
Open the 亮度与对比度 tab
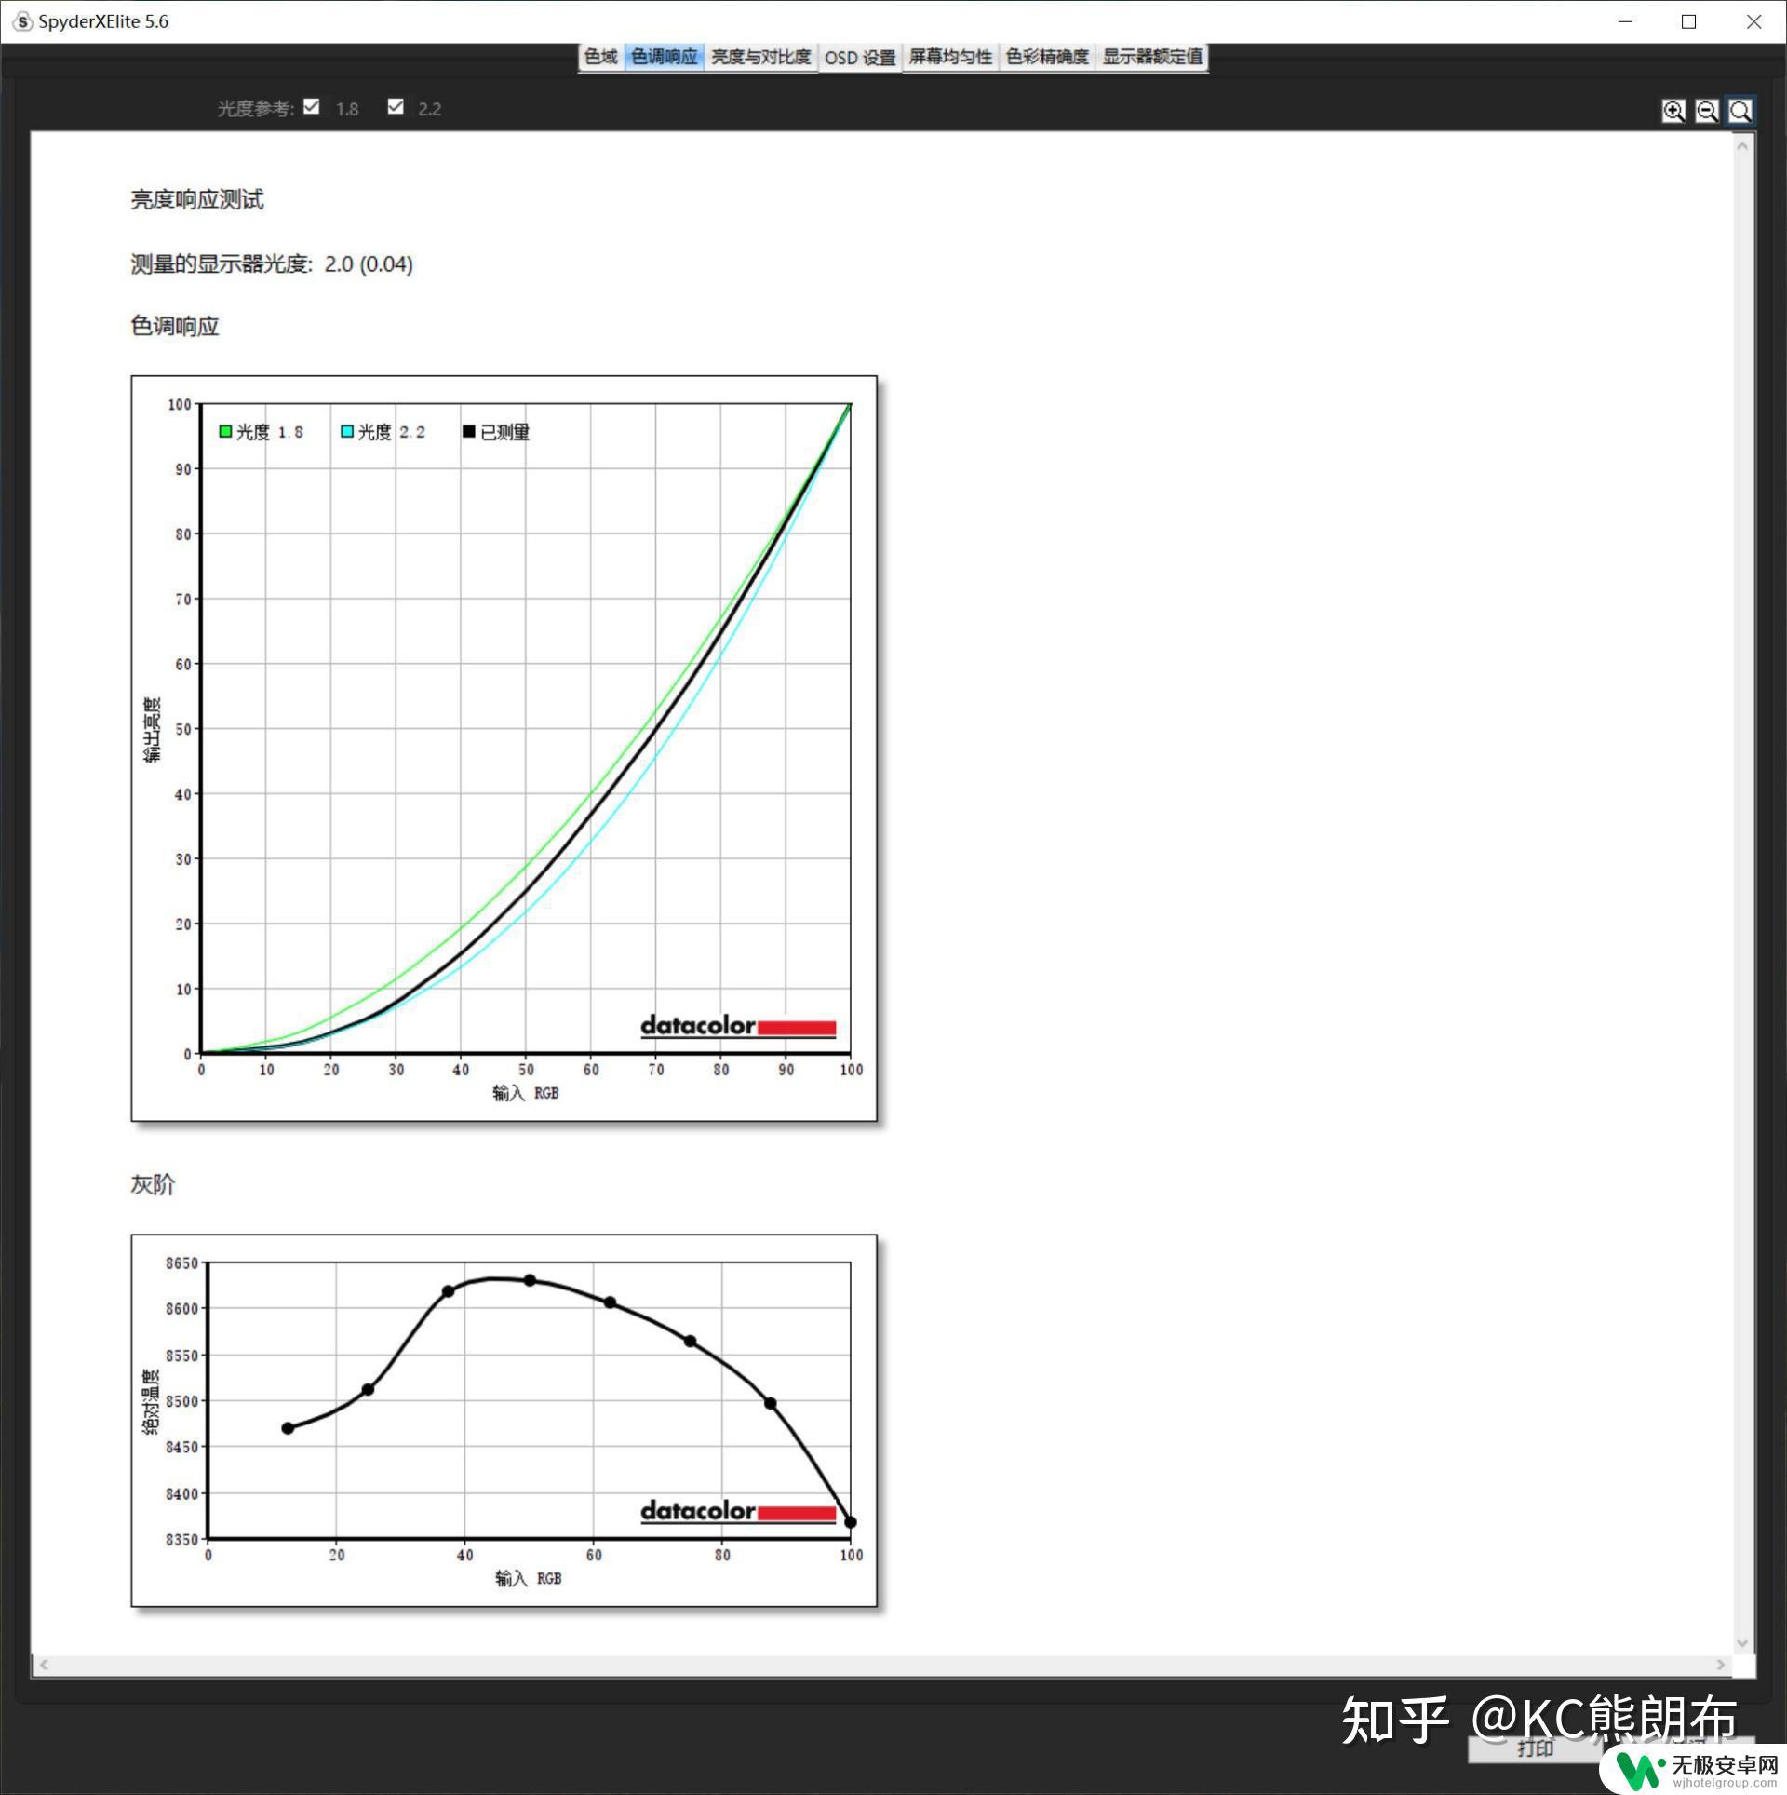761,57
